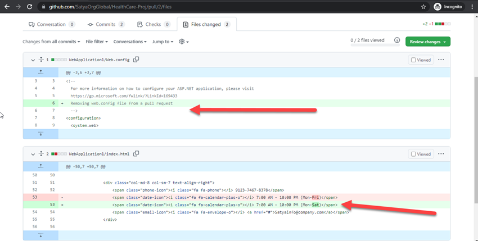Click added line 'Removing web.config file'
This screenshot has width=478, height=241.
point(237,103)
